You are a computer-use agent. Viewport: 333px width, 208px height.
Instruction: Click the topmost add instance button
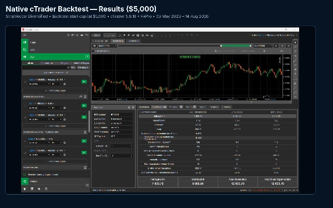click(55, 90)
